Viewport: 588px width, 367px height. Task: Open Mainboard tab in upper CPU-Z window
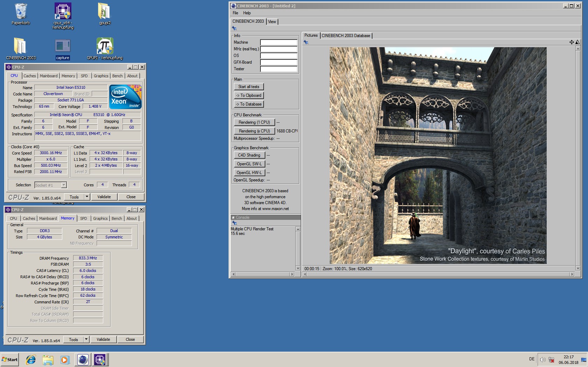(49, 76)
